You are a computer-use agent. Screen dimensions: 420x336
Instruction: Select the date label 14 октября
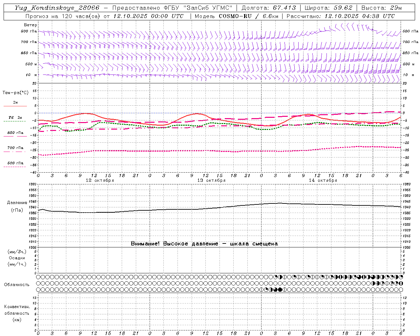[x=323, y=180]
